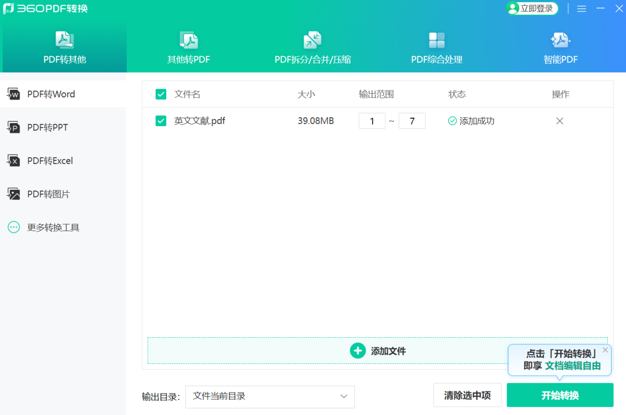The height and width of the screenshot is (415, 626).
Task: Dismiss the 点击开始转换 tooltip popup
Action: pos(605,350)
